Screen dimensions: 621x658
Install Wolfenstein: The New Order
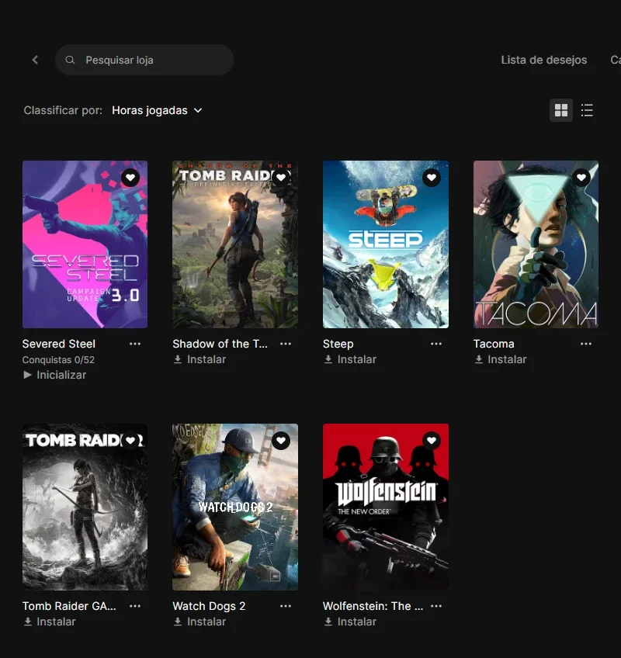tap(350, 622)
